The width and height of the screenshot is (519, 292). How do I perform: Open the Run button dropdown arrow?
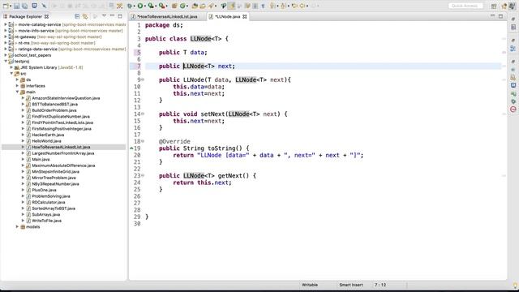[x=144, y=6]
